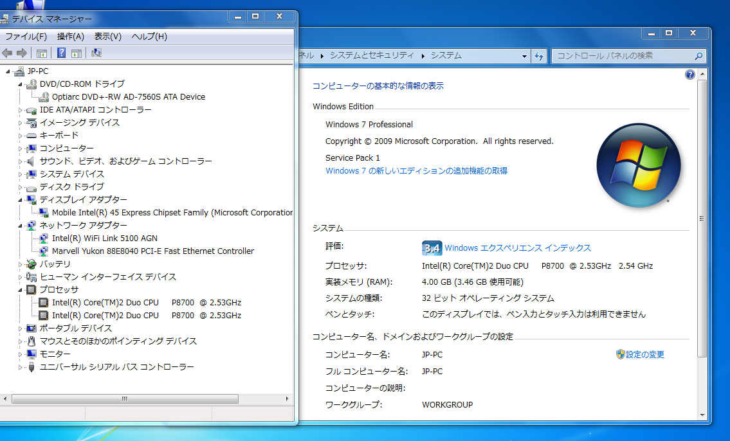Collapse the JP-PC root node
This screenshot has height=441, width=730.
pyautogui.click(x=8, y=71)
